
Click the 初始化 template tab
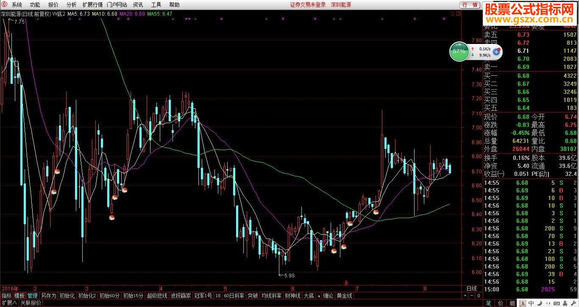point(67,296)
